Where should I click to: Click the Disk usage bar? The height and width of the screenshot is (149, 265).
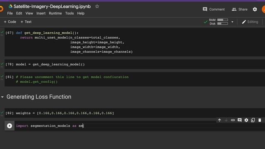(x=223, y=24)
